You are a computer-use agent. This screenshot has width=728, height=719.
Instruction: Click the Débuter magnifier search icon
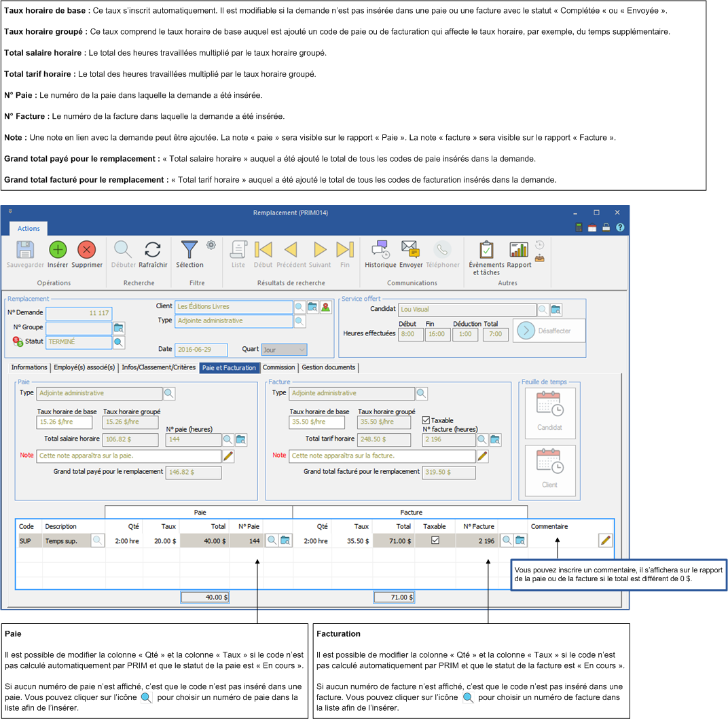(x=123, y=250)
